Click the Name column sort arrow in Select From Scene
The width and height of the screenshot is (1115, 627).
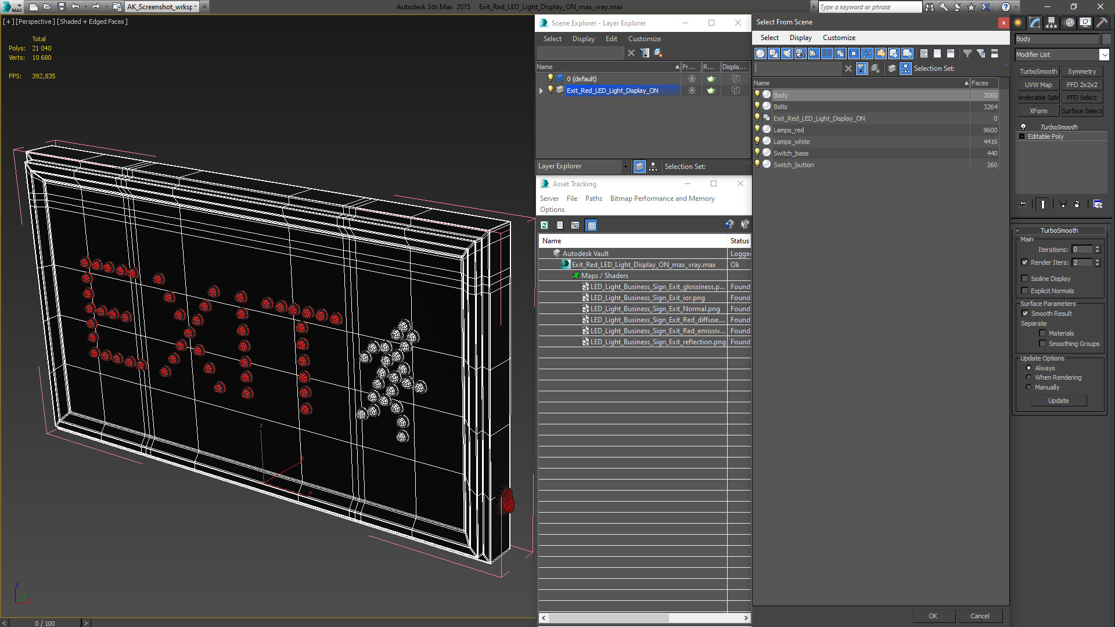966,83
